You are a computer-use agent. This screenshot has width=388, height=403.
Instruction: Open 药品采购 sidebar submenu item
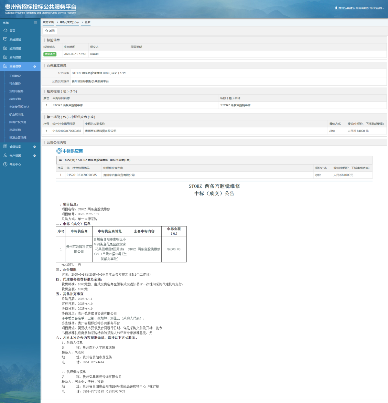[x=15, y=130]
